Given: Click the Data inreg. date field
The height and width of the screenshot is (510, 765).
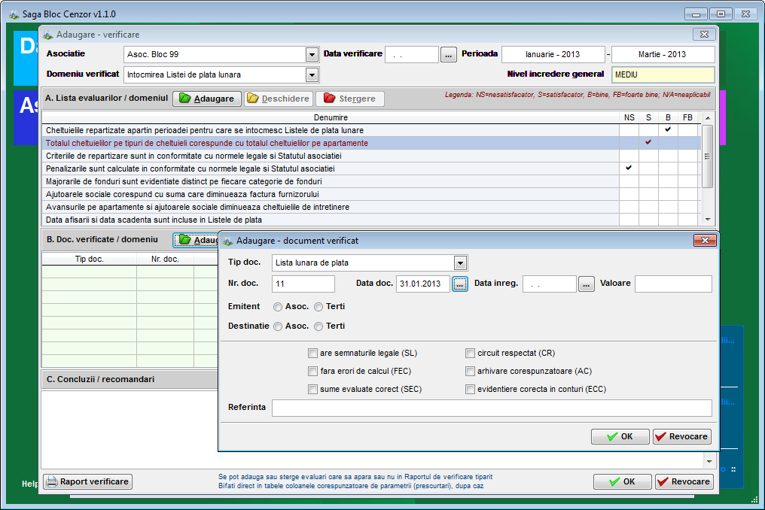Looking at the screenshot, I should pos(550,284).
